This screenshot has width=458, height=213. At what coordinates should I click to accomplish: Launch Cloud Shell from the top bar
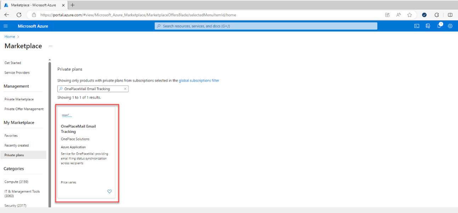(417, 26)
